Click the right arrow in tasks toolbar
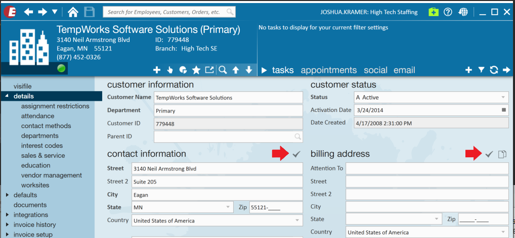The height and width of the screenshot is (238, 515). coord(506,70)
